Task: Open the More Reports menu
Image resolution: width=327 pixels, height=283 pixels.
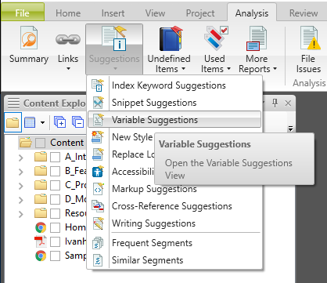Action: click(x=257, y=49)
